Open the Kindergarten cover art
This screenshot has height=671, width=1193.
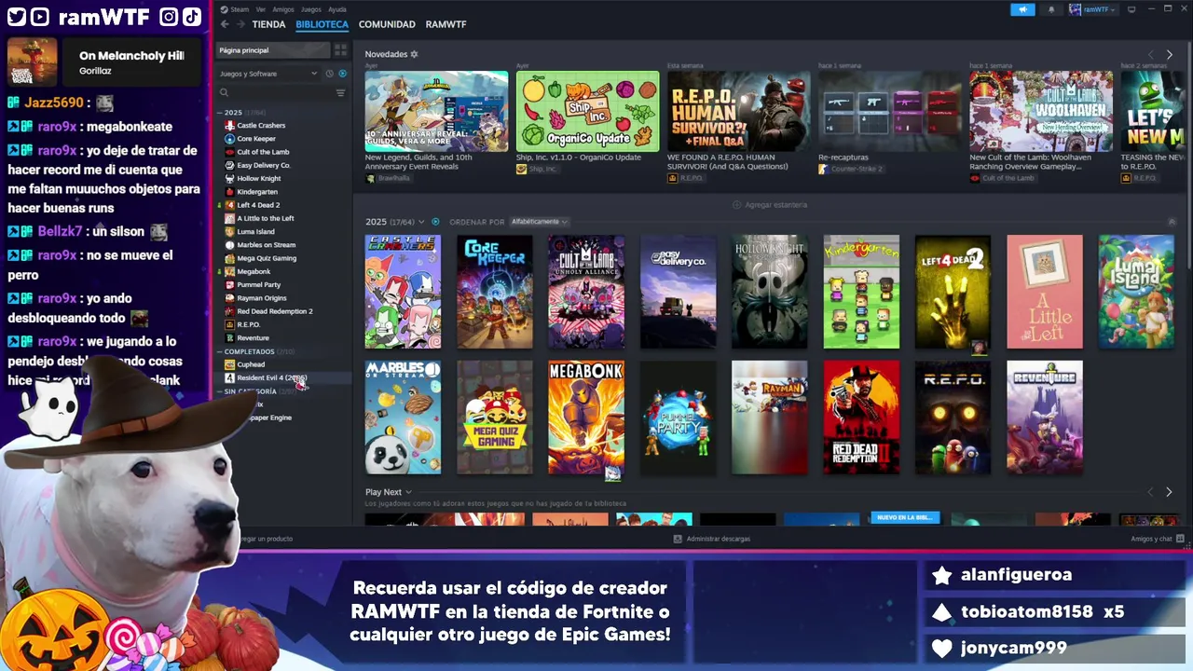click(861, 292)
